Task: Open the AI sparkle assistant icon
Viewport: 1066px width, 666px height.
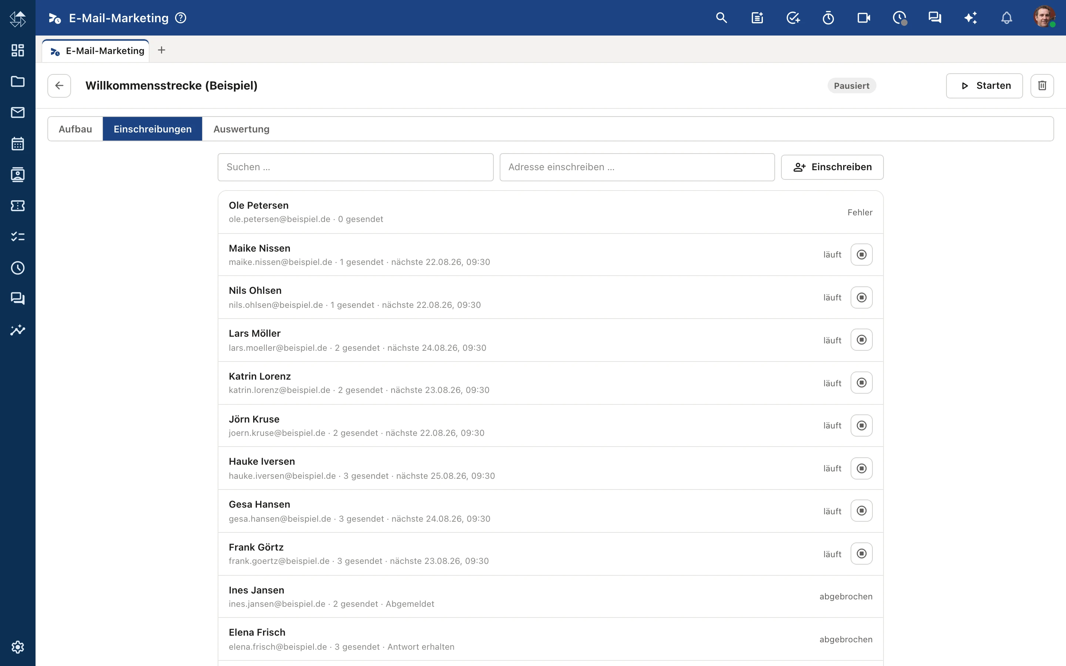Action: pos(971,18)
